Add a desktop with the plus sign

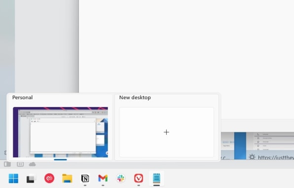coord(166,132)
